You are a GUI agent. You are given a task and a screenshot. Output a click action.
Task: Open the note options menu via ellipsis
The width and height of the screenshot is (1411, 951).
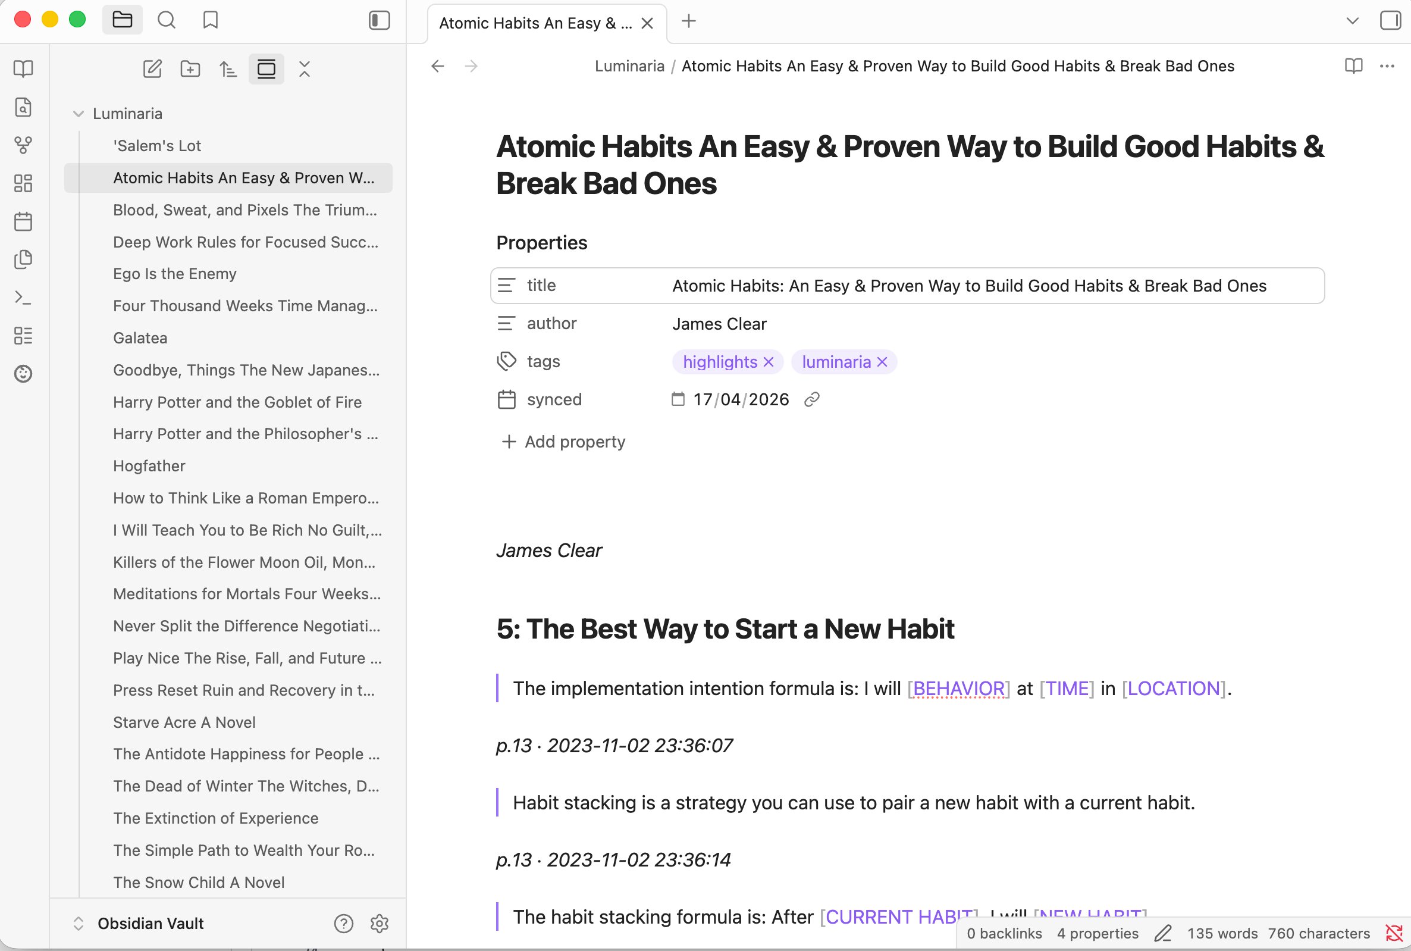[1387, 65]
